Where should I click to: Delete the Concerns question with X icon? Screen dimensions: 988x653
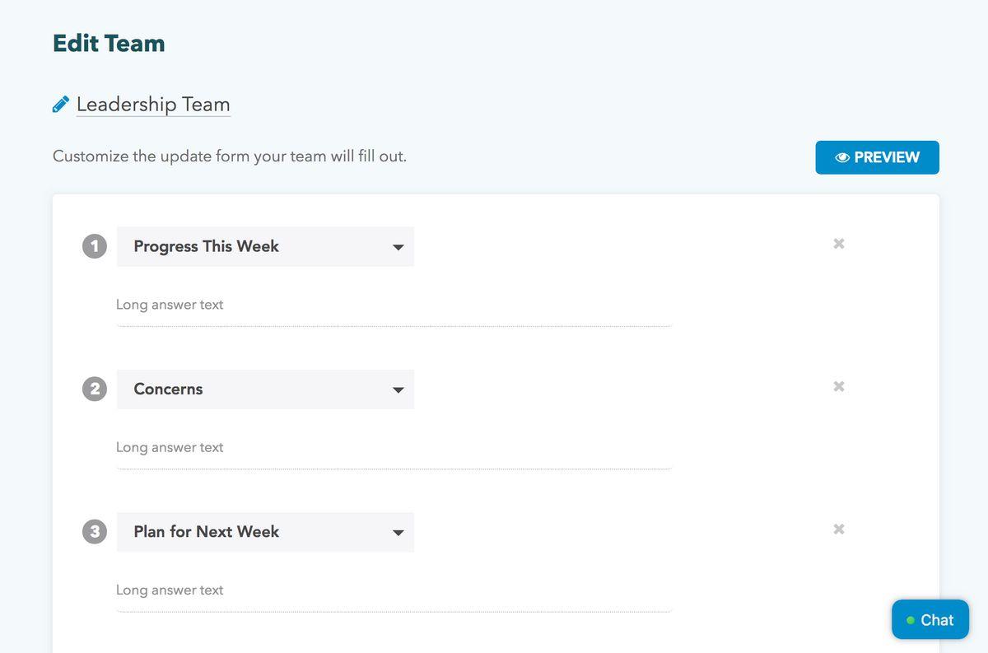tap(838, 386)
